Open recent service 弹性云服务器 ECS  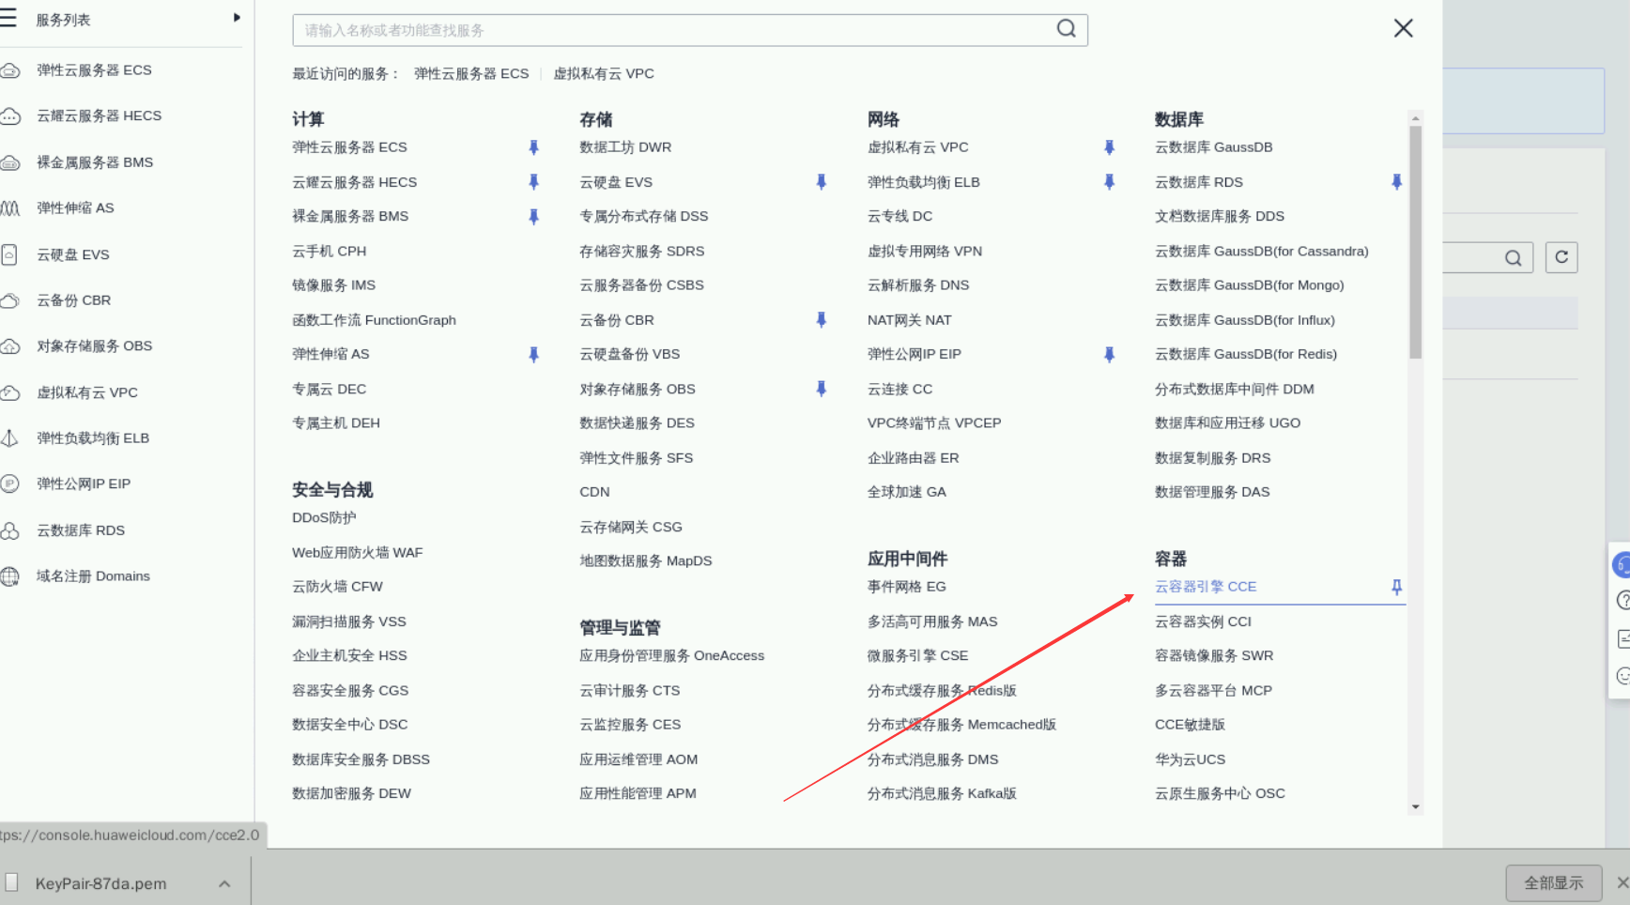[x=471, y=73]
